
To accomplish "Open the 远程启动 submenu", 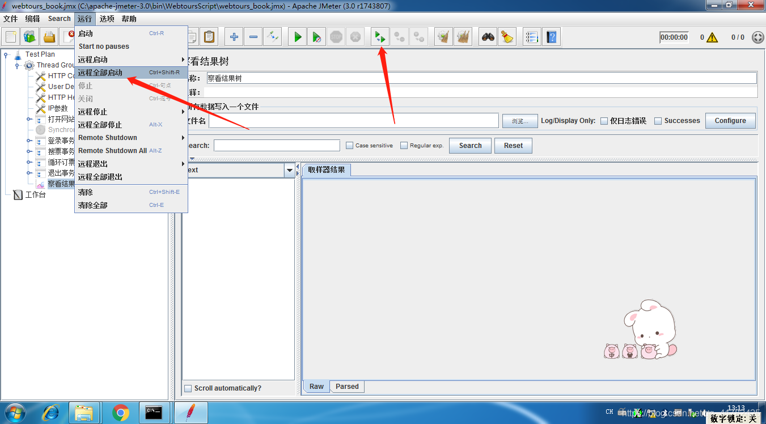I will tap(131, 60).
